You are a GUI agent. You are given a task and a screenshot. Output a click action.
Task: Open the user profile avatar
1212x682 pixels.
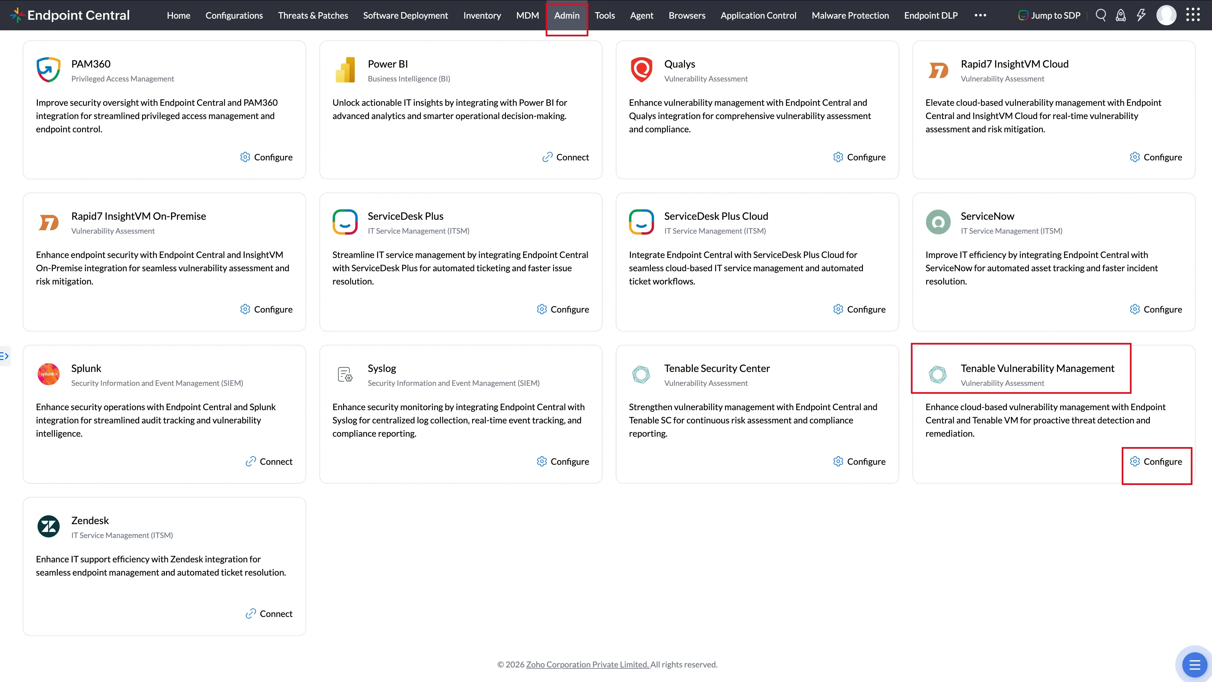pos(1166,15)
